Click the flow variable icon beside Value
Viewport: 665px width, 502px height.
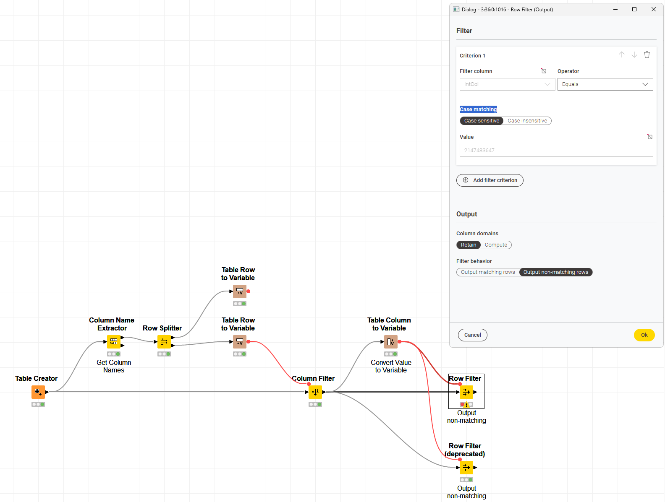pos(650,137)
